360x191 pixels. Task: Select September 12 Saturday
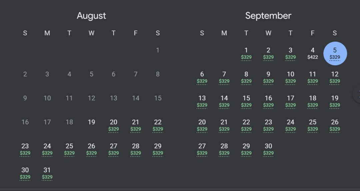335,77
